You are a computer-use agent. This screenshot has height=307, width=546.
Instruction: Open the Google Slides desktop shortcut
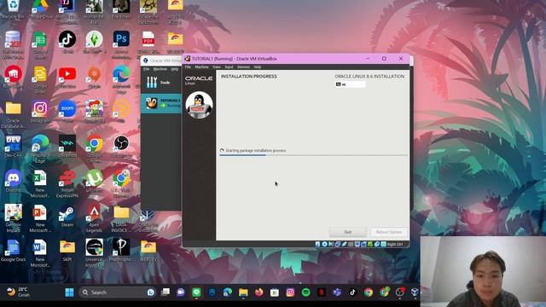tap(40, 79)
